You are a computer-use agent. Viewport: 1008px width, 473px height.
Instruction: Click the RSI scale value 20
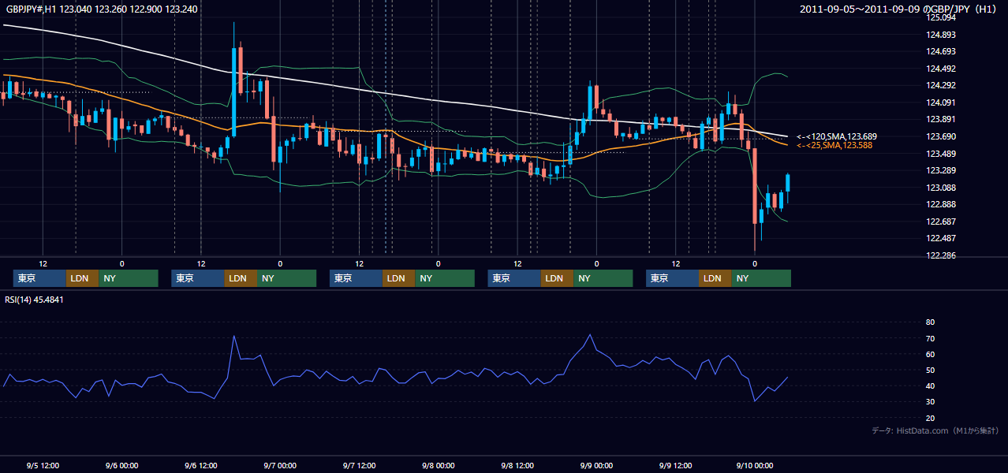930,418
